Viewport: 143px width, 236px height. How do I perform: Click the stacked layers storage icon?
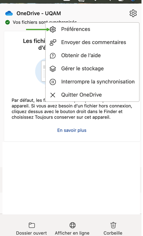point(53,69)
